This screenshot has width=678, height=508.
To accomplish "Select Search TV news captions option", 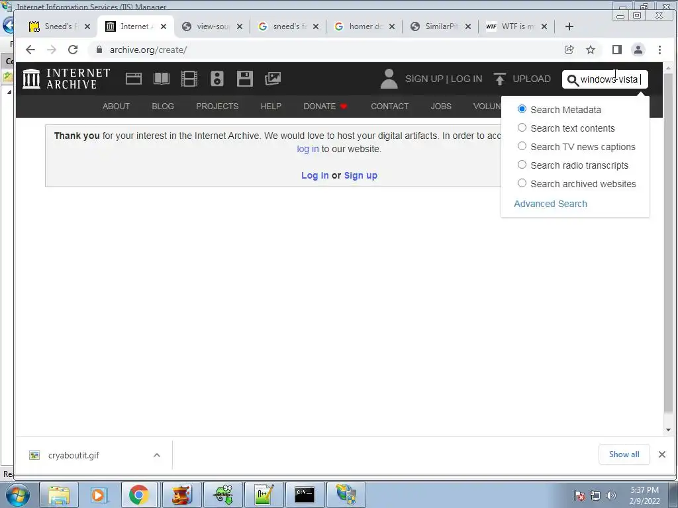I will tap(522, 146).
